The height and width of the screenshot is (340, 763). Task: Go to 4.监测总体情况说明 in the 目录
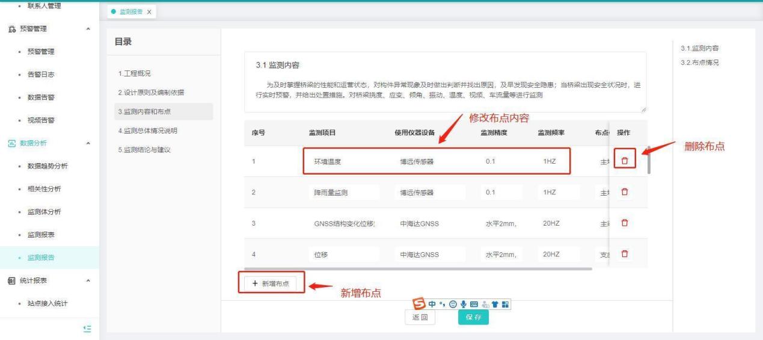point(147,131)
